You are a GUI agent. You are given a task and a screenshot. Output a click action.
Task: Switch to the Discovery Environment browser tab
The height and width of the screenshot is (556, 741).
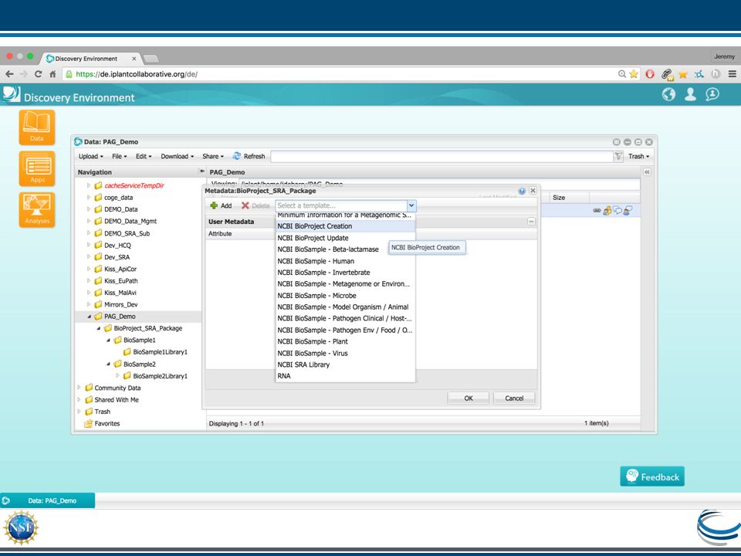91,59
